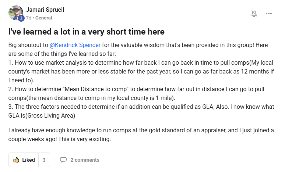Click the 7d post timestamp

pos(28,18)
